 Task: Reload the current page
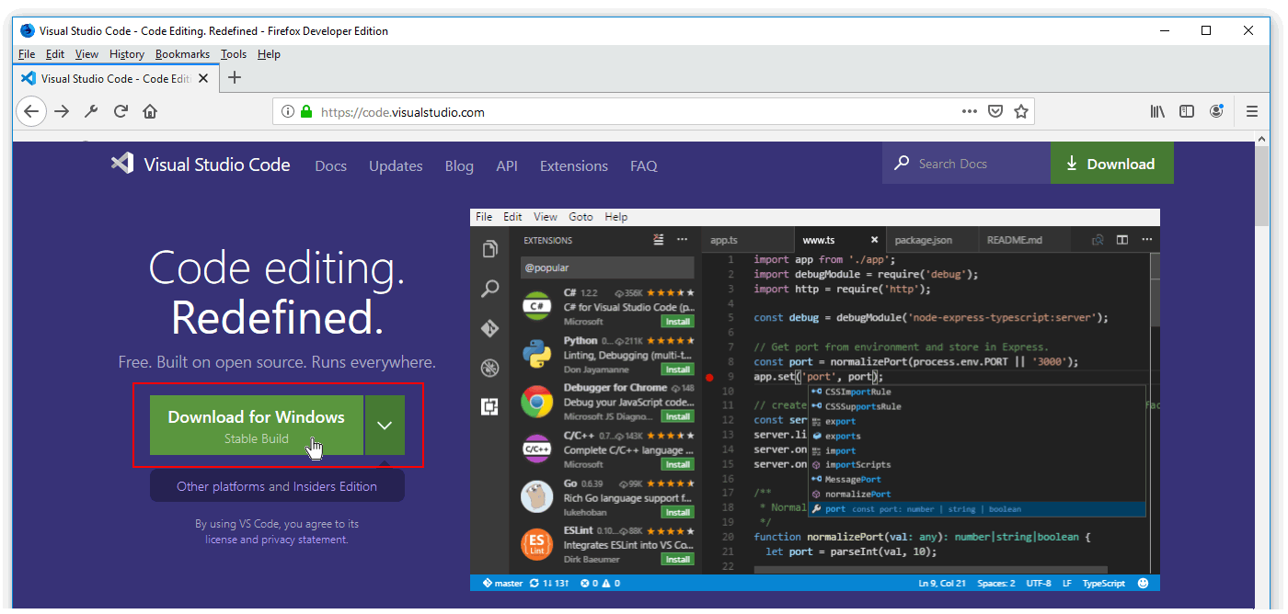(121, 112)
